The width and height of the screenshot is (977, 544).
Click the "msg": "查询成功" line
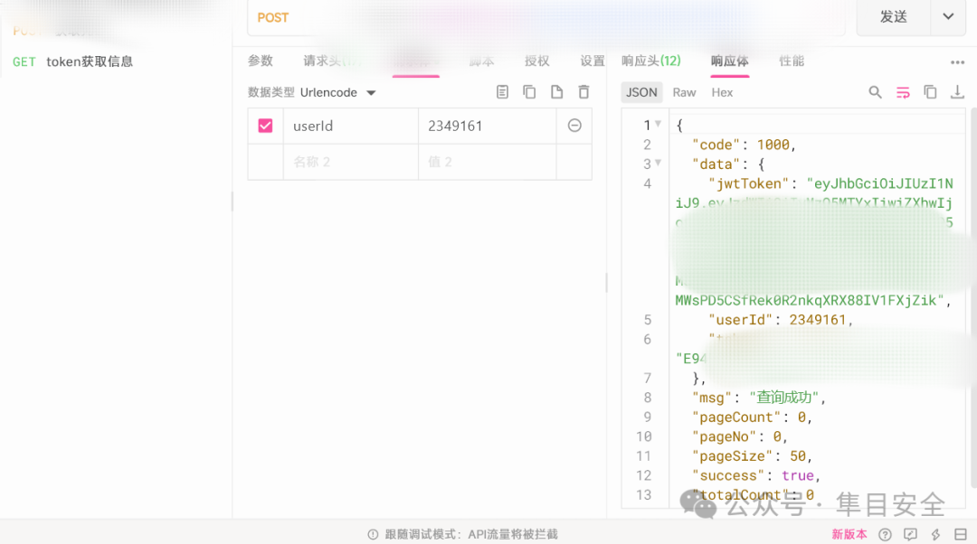[759, 398]
